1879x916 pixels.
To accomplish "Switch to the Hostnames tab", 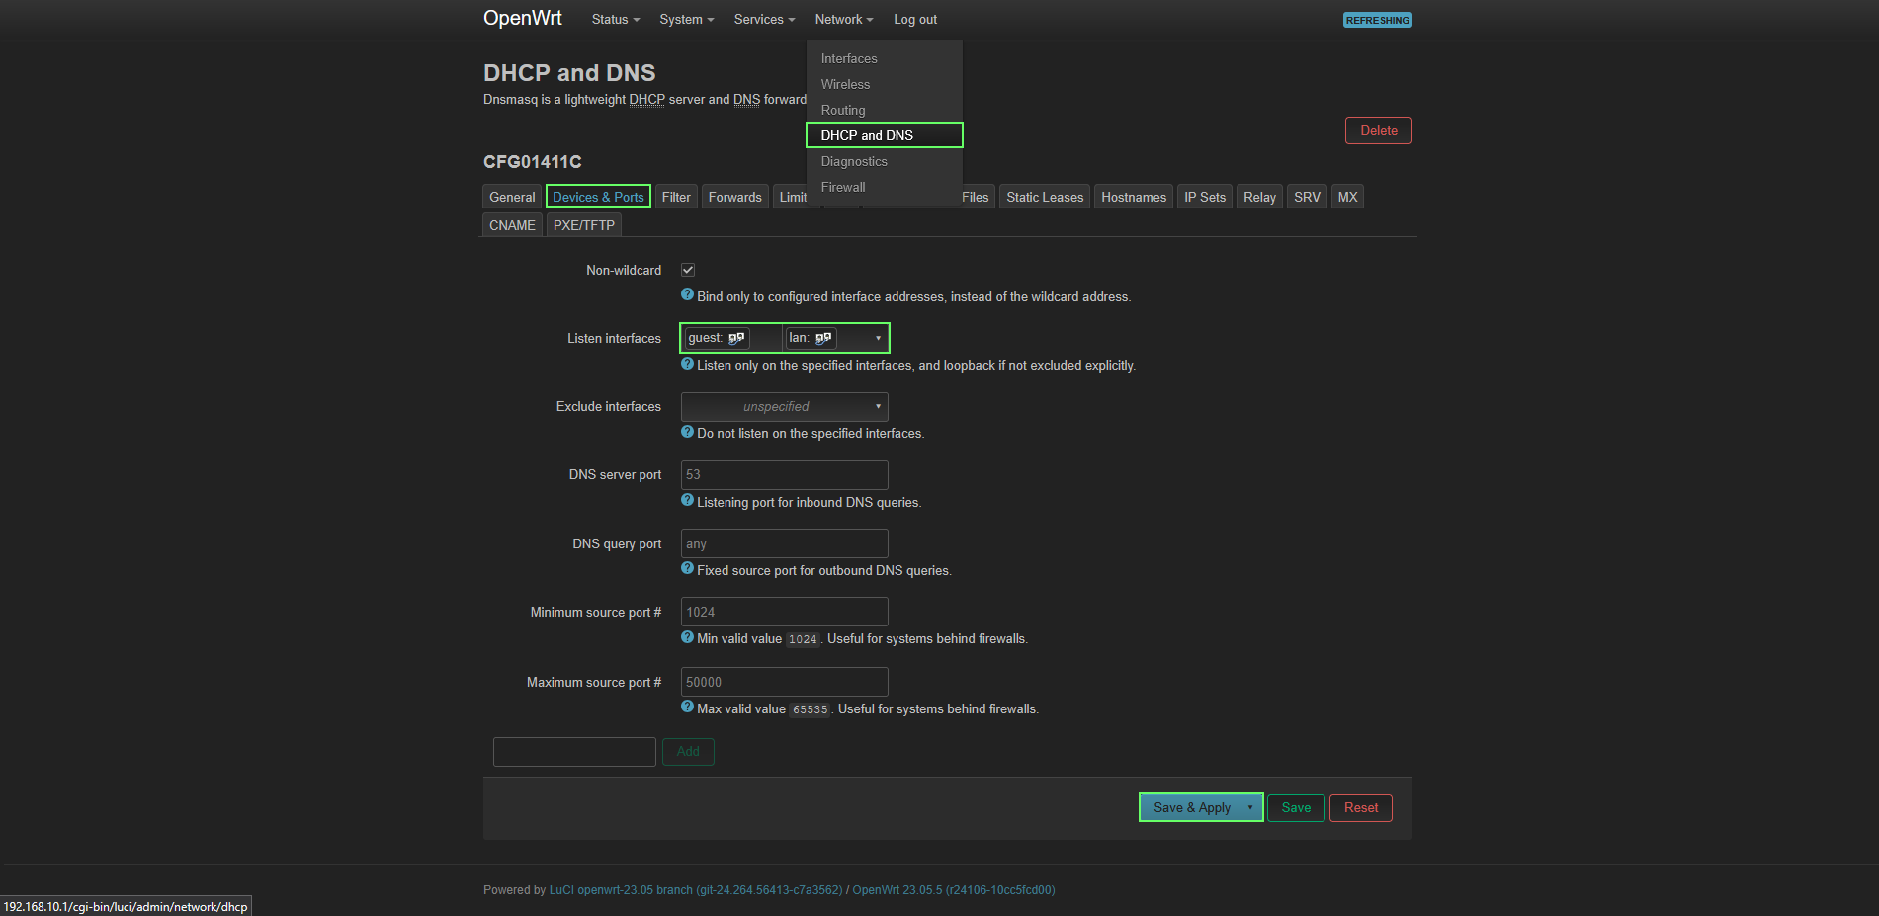I will [1134, 197].
